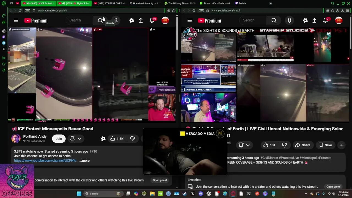The width and height of the screenshot is (352, 198).
Task: Open account avatar in right YouTube header
Action: tap(339, 20)
